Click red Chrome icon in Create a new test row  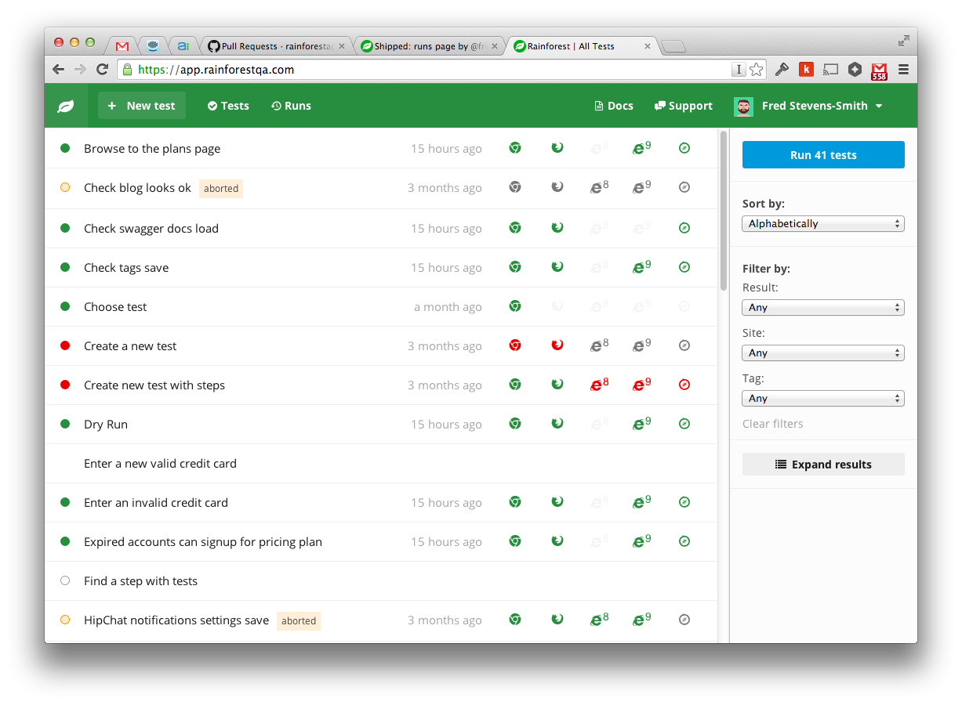click(515, 345)
